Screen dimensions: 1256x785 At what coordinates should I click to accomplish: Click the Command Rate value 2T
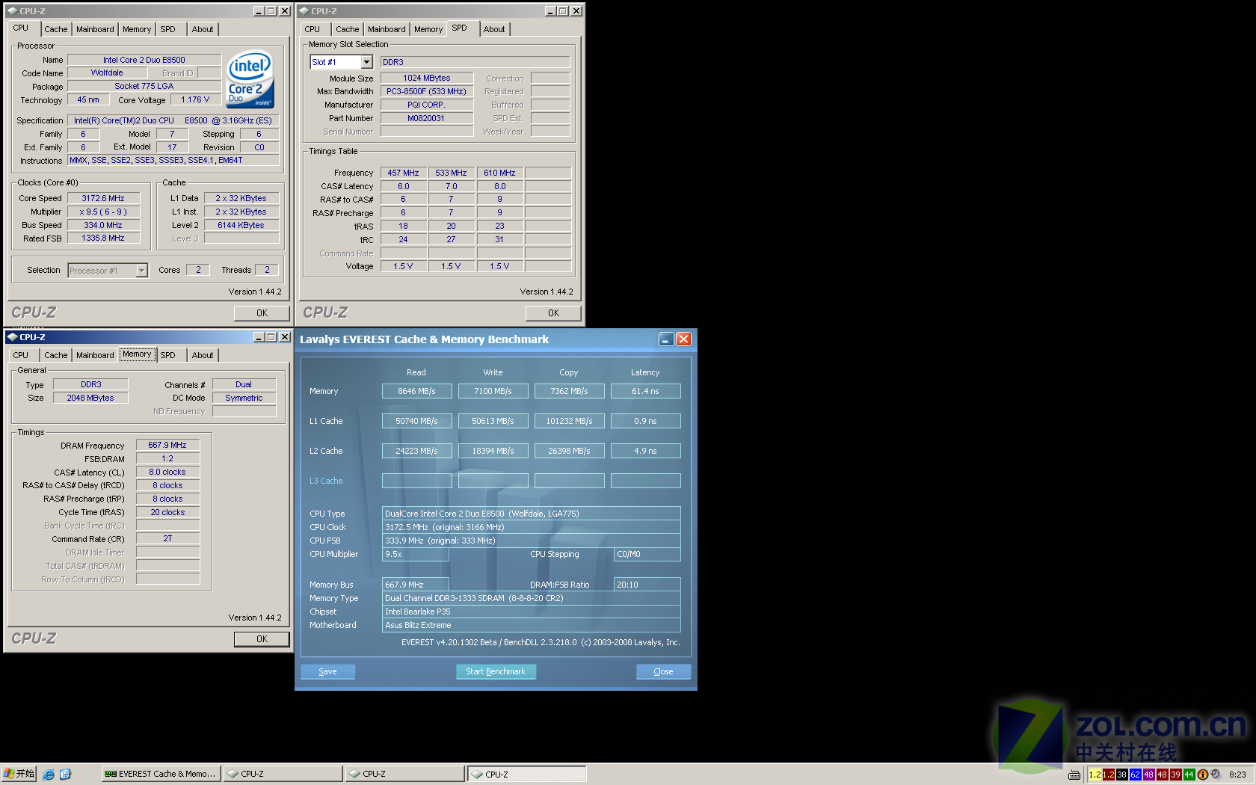click(x=167, y=539)
